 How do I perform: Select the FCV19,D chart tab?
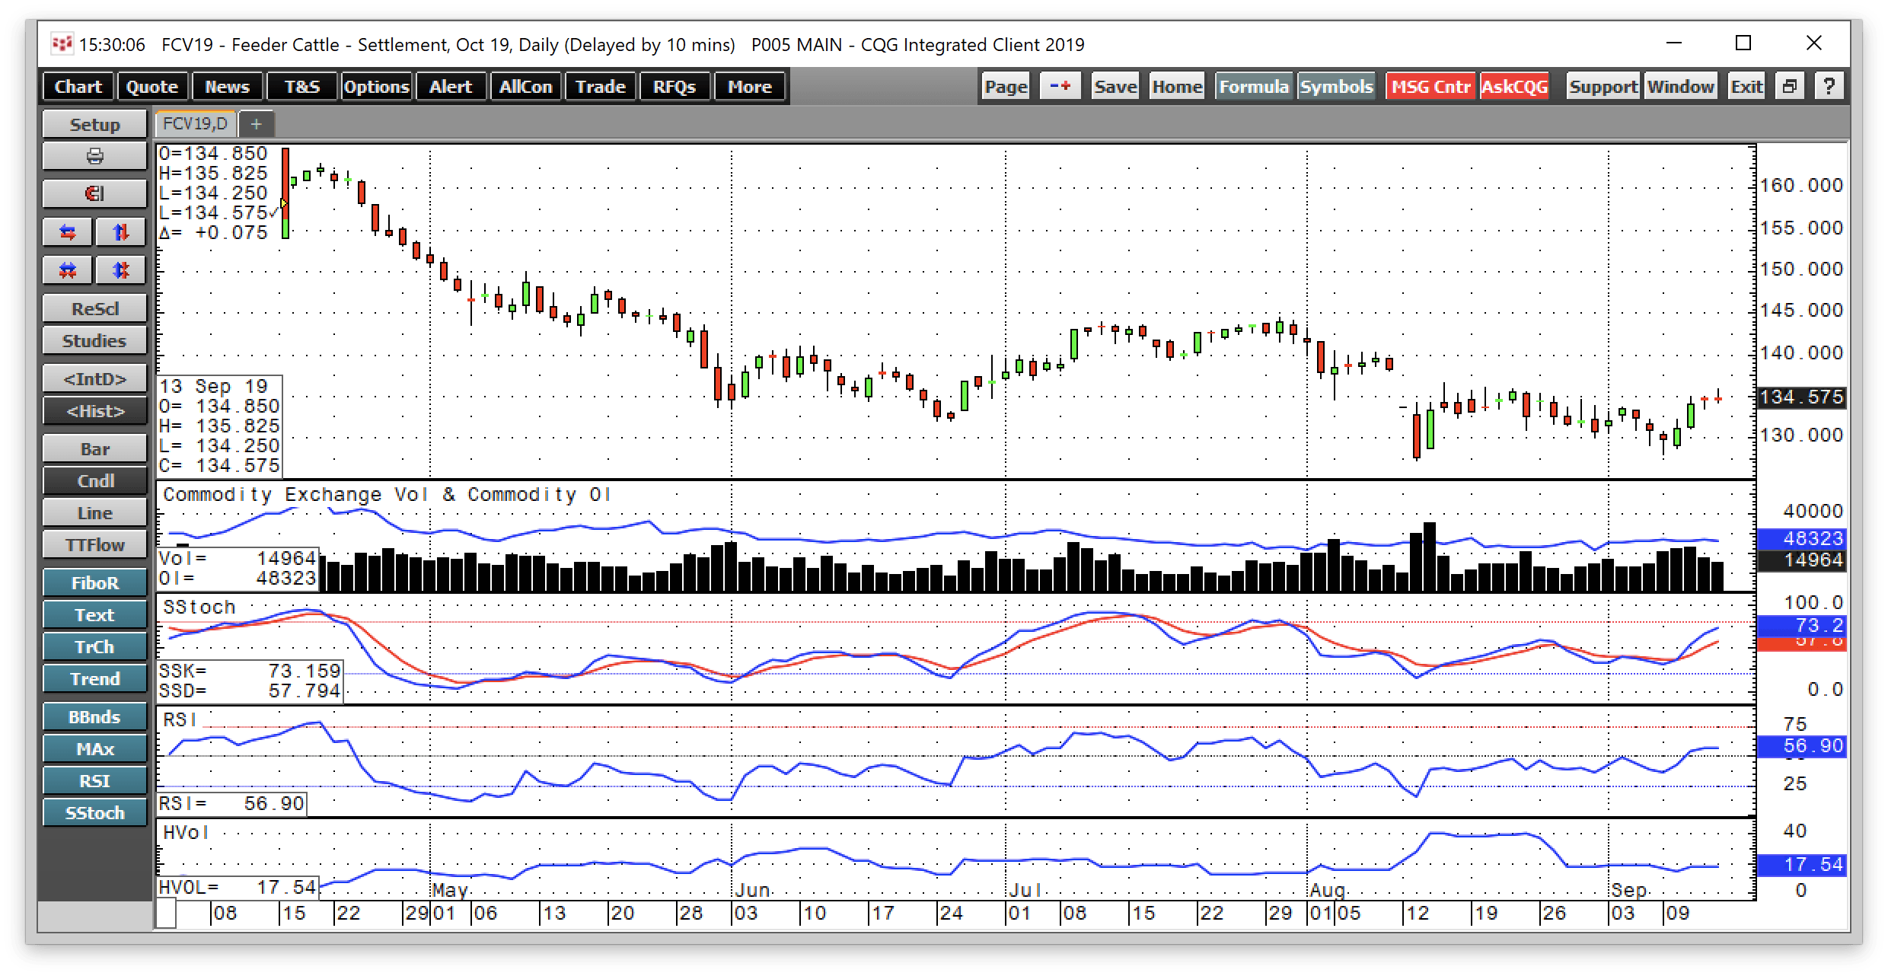(x=196, y=123)
